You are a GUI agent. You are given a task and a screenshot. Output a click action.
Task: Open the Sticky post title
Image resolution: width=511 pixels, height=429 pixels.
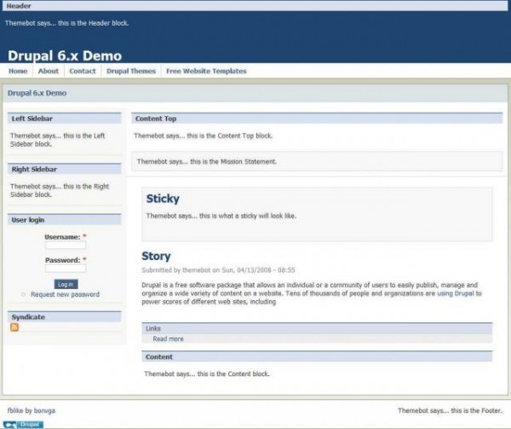[163, 199]
